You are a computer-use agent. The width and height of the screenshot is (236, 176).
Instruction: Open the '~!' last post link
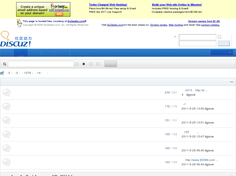[184, 104]
